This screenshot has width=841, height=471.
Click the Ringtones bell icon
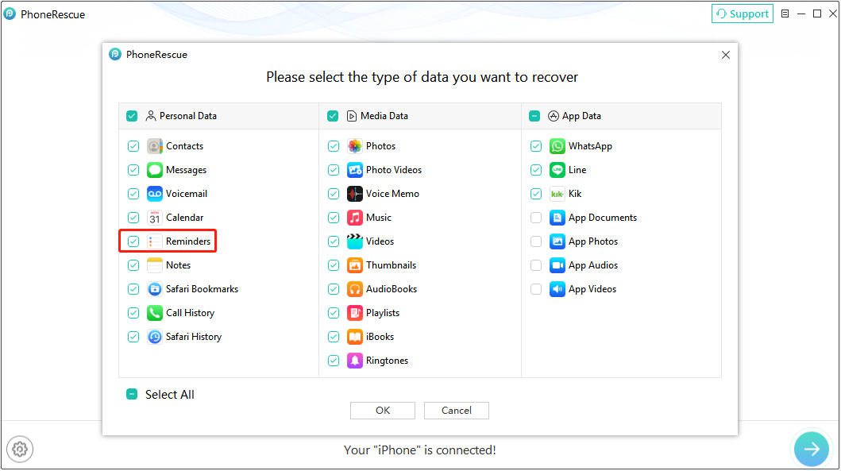(x=354, y=361)
